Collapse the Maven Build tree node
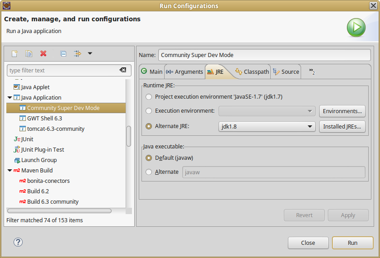This screenshot has height=258, width=380. point(10,171)
